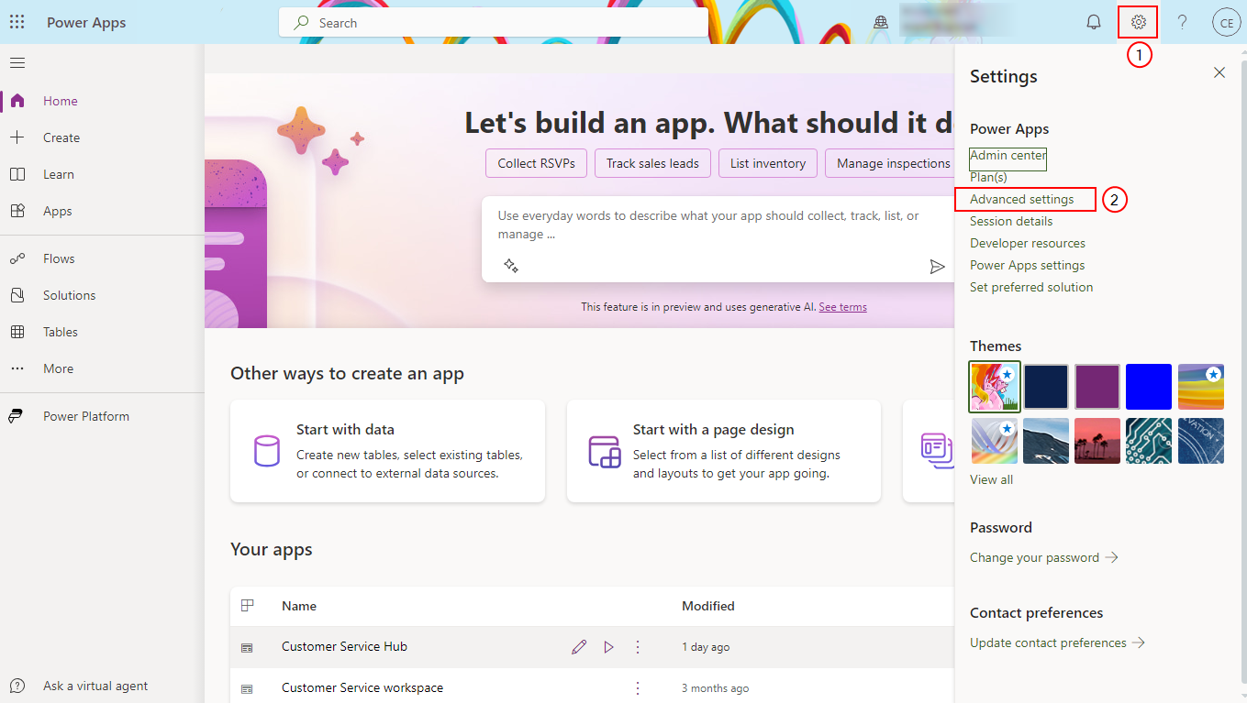Choose the circuit board theme

pos(1149,441)
